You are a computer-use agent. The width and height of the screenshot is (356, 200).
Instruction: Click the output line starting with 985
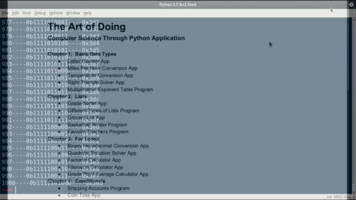click(x=51, y=78)
